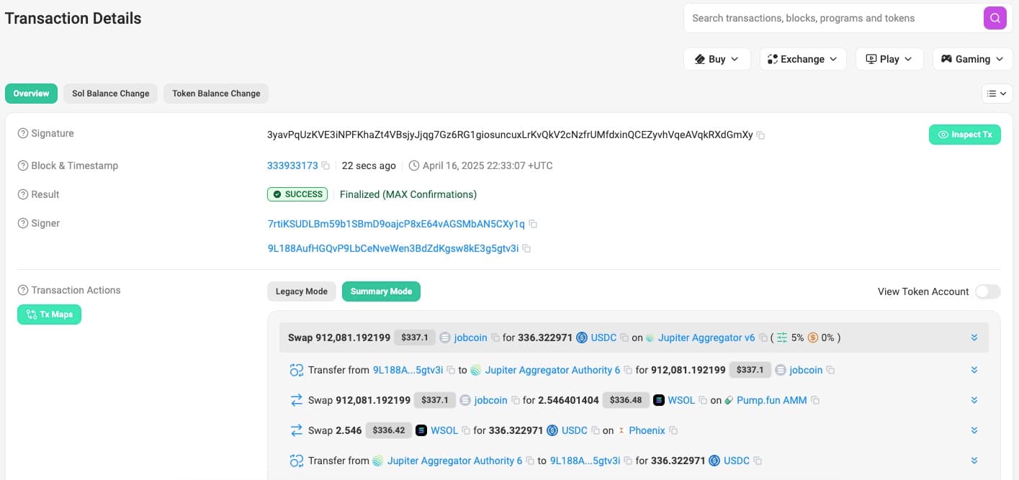1019x480 pixels.
Task: Click the Transaction Details heading
Action: click(x=73, y=19)
